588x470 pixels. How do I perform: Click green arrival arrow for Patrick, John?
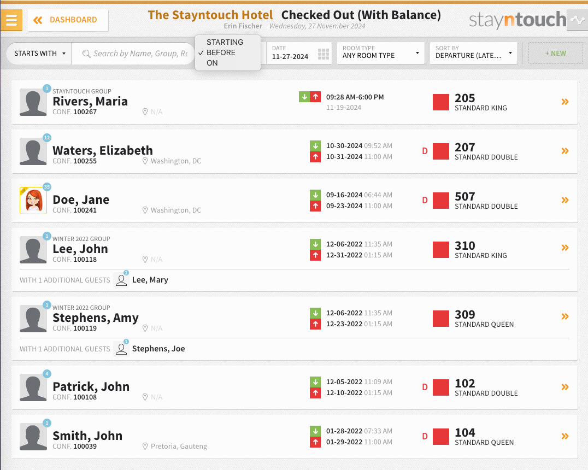click(x=315, y=382)
